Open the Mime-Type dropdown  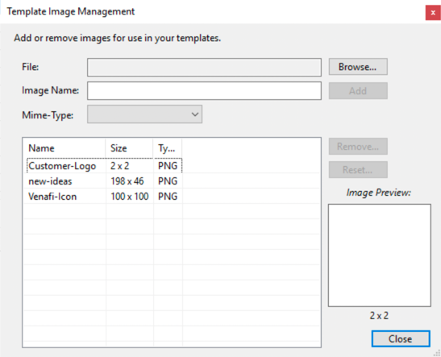click(144, 114)
